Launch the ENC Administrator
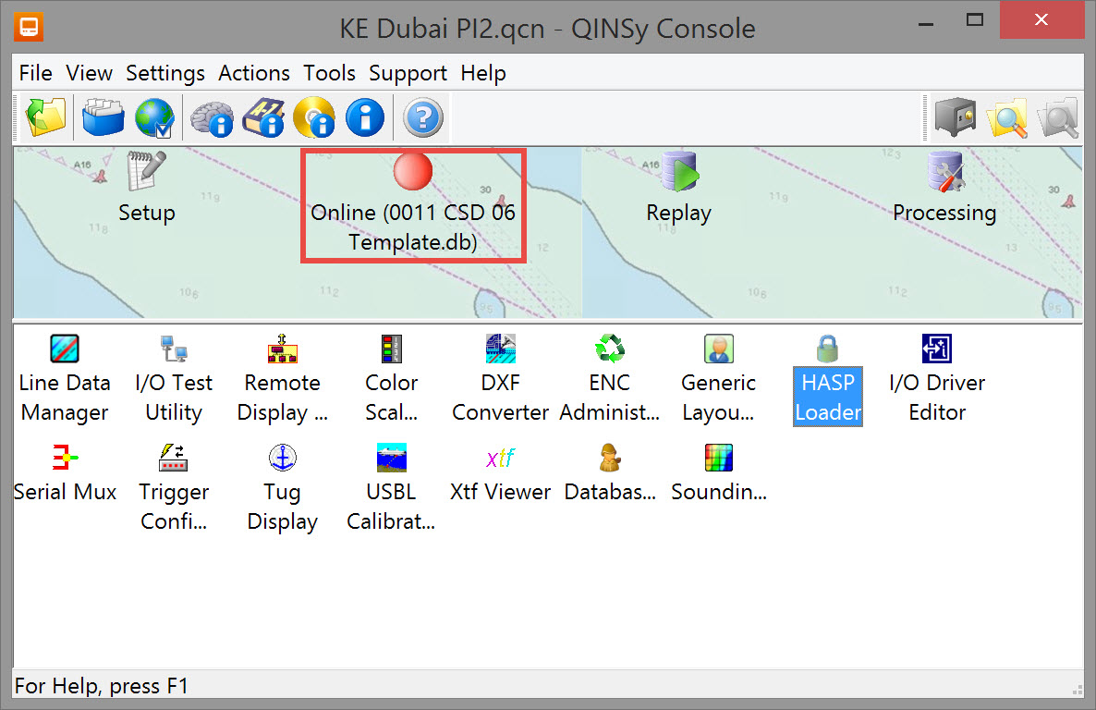 tap(610, 378)
